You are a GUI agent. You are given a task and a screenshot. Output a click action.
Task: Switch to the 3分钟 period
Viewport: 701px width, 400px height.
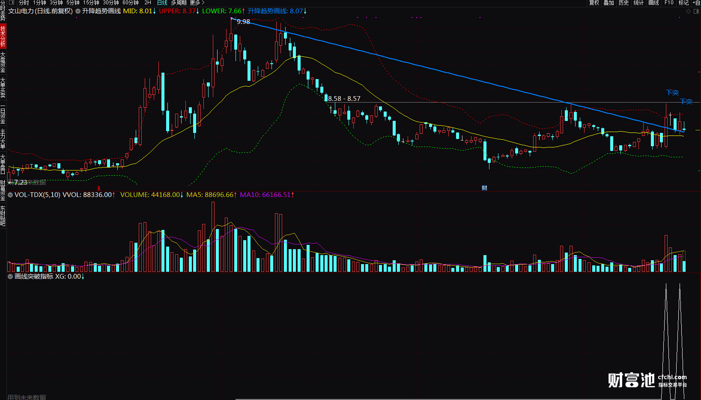tap(56, 3)
